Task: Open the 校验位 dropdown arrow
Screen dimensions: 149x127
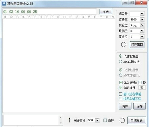Action: coord(142,25)
